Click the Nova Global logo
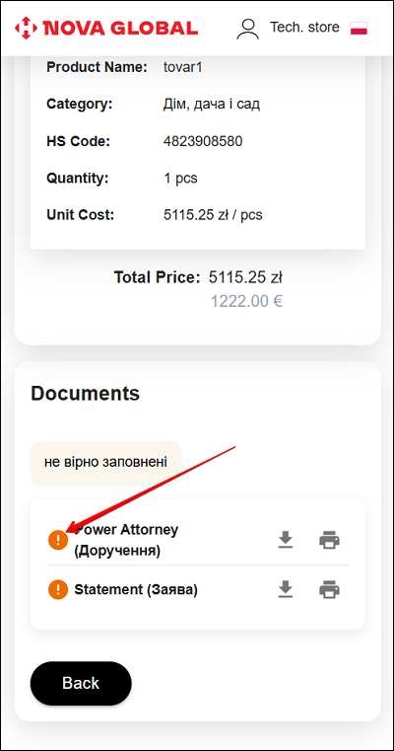Screen dimensions: 394x751 pos(106,28)
